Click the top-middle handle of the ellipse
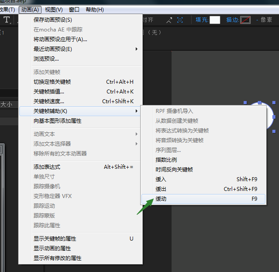Screen dimensions: 279x272 coord(260,102)
